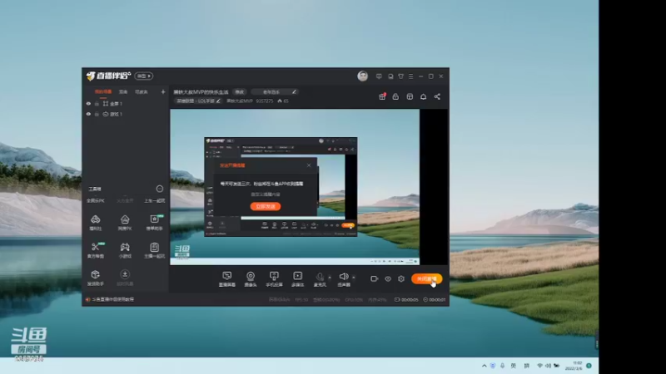666x374 pixels.
Task: Open the 福利社 tool in the toolbox
Action: tap(96, 222)
